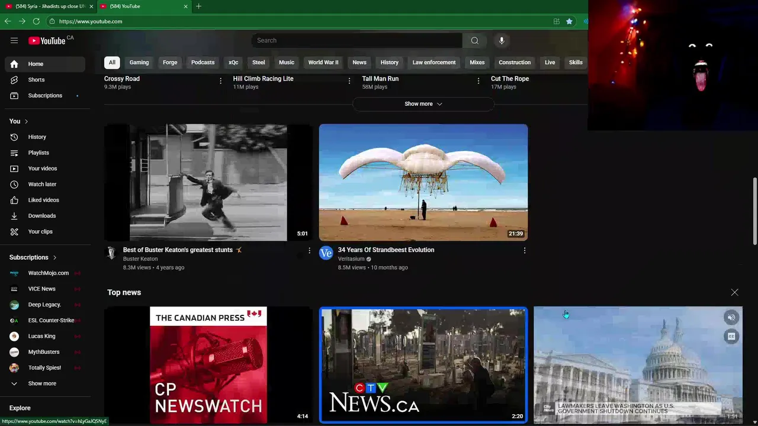Open 34 Years Of Strandbeest Evolution title
Screen dimensions: 758x426
pos(386,250)
